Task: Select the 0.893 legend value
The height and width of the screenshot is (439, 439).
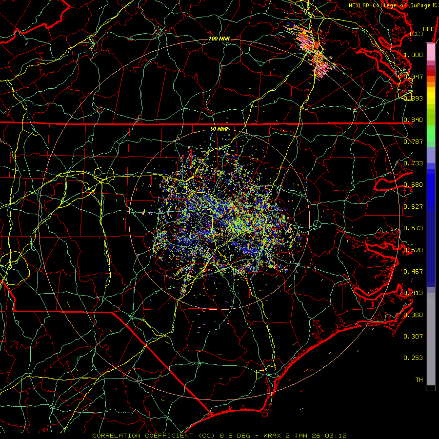Action: point(413,98)
